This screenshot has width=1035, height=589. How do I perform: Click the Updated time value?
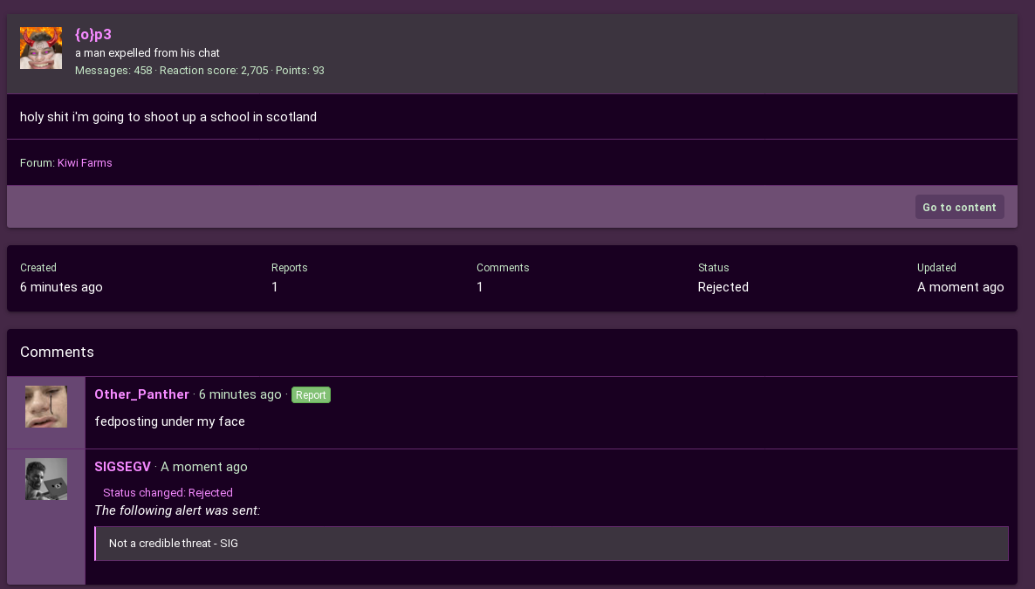coord(960,287)
